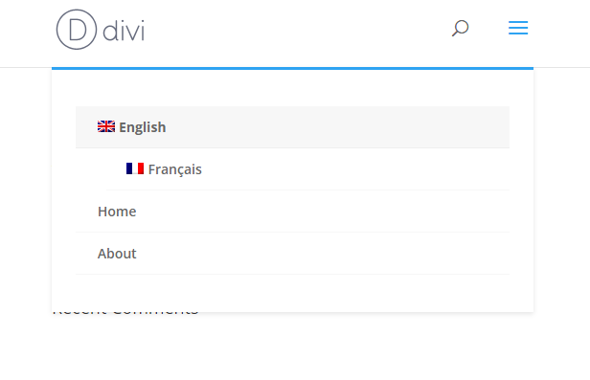Screen dimensions: 590x380
Task: Click blank header between logo and search
Action: 297,30
